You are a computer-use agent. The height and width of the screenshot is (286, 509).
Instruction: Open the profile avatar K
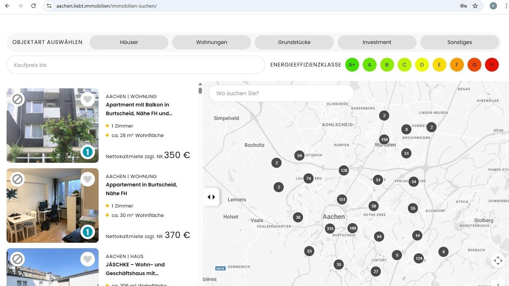pos(493,6)
